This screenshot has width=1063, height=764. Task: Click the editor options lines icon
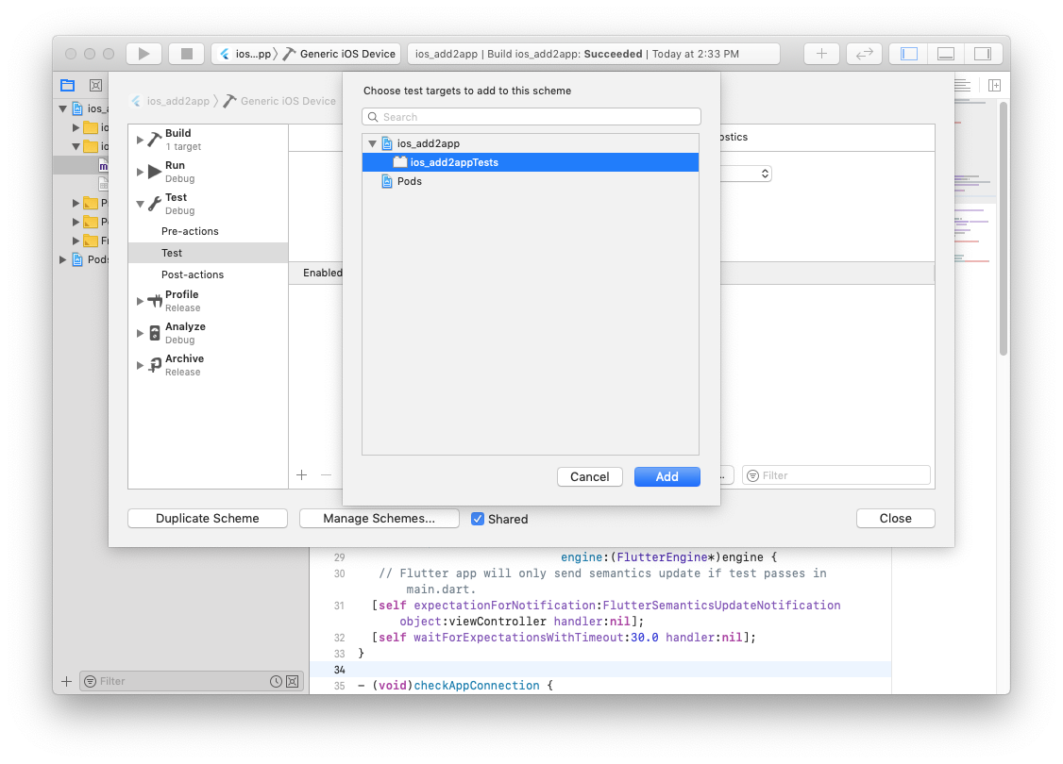point(962,85)
